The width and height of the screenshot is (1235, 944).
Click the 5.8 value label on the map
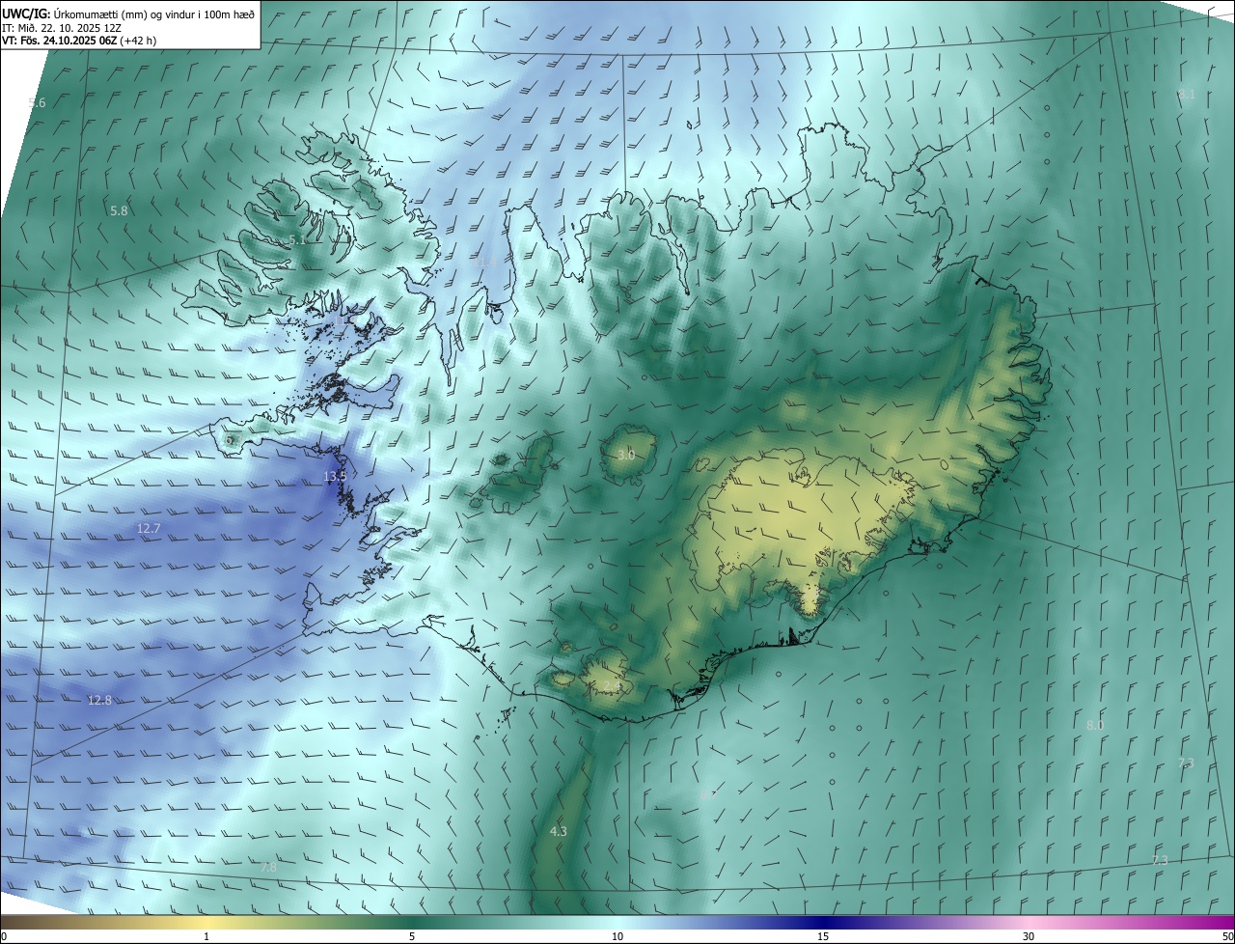119,210
